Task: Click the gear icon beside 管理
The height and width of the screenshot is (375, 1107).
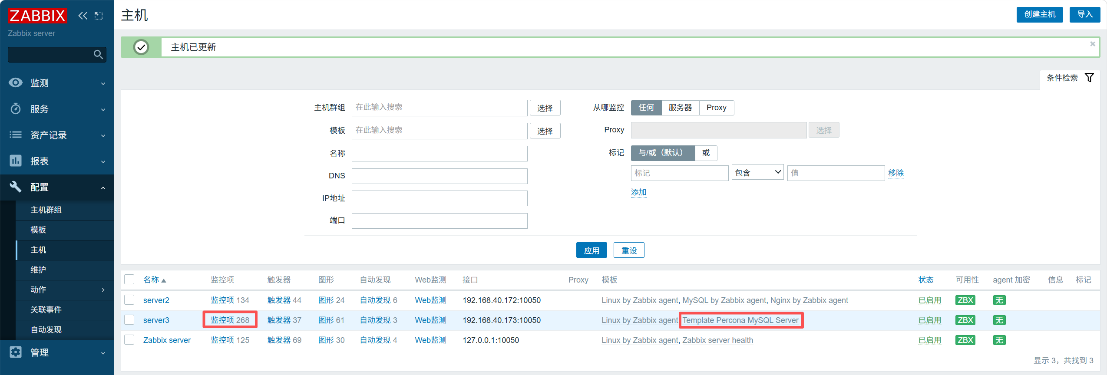Action: point(16,352)
